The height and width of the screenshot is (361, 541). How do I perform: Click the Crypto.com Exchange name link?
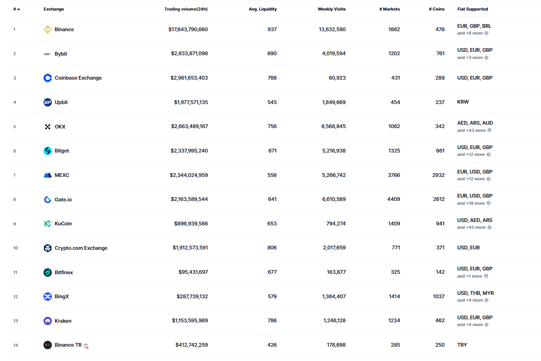coord(80,248)
